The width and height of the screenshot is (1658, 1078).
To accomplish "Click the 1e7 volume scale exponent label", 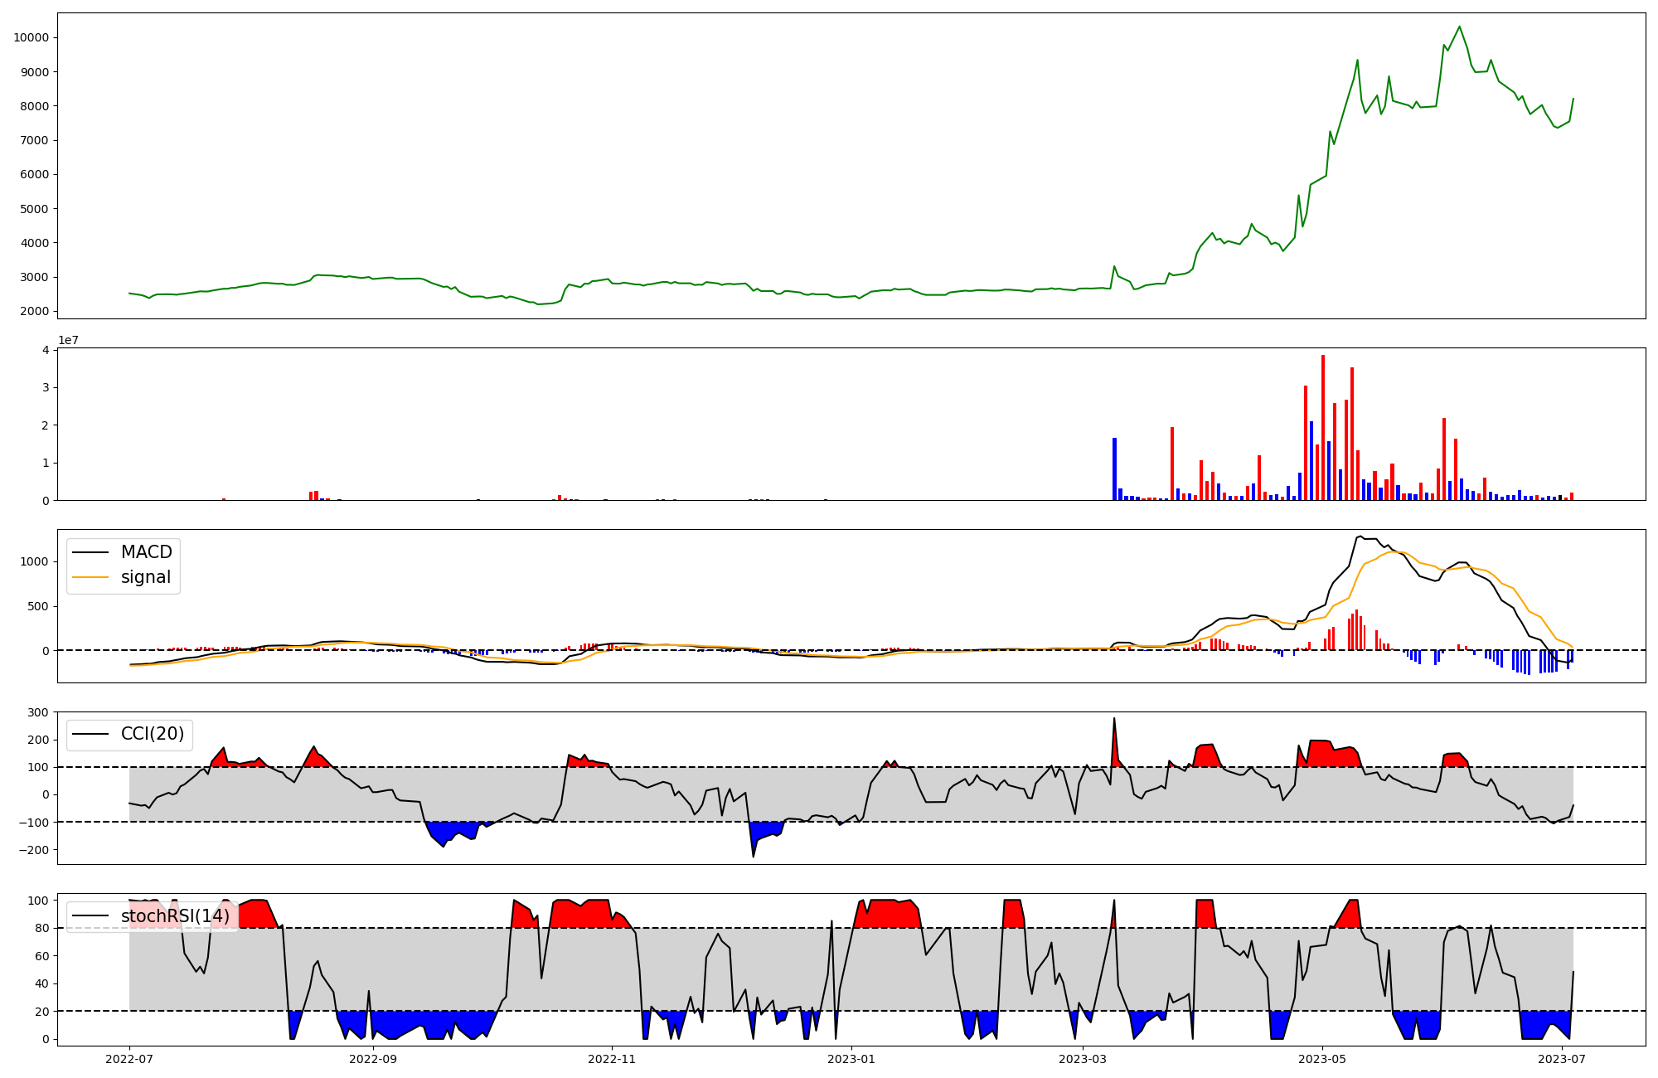I will (x=68, y=340).
